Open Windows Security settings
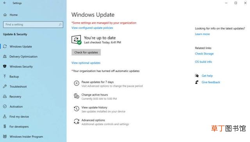Screen dimensions: 250x142 click(x=21, y=67)
